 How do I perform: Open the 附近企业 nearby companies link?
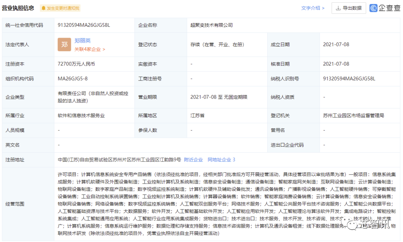click(x=193, y=160)
